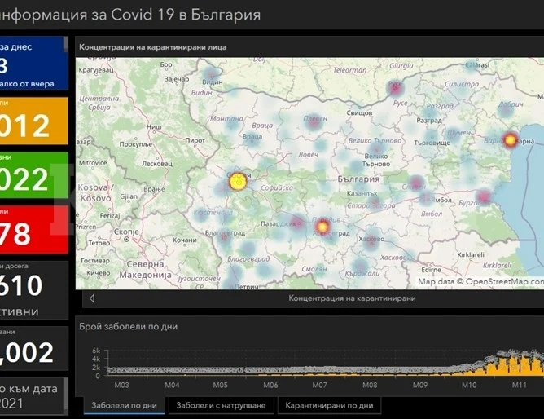
Task: Click the left arrow below the map
Action: pyautogui.click(x=92, y=298)
